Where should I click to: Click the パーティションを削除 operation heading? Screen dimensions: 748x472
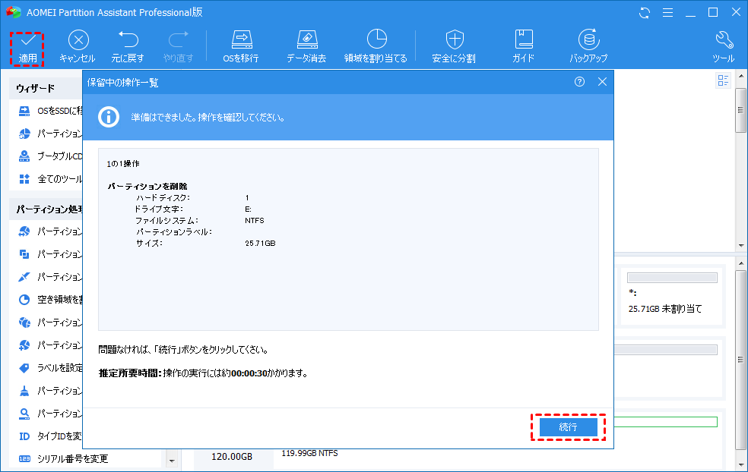click(x=147, y=186)
